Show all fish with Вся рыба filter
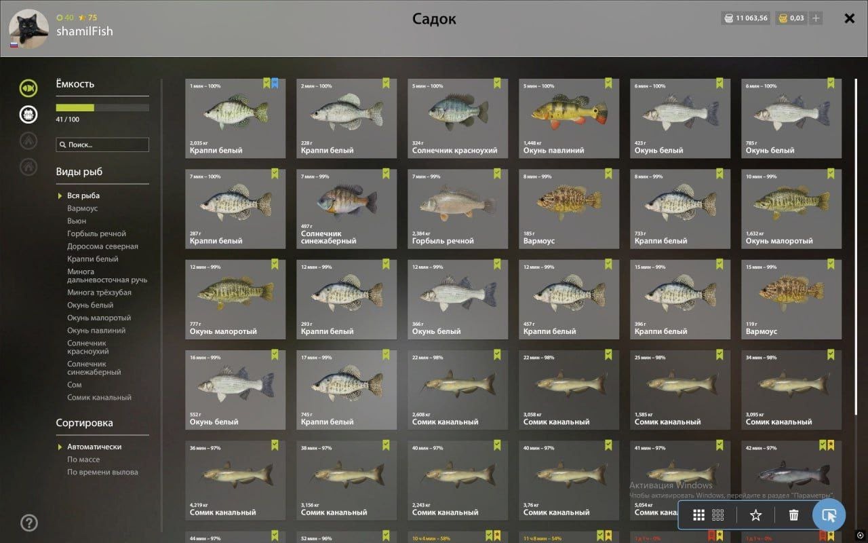 pyautogui.click(x=83, y=195)
